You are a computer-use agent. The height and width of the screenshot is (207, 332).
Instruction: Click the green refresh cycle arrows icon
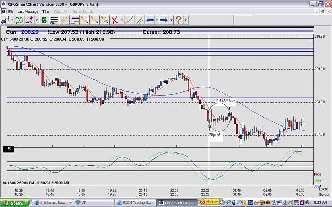19,20
